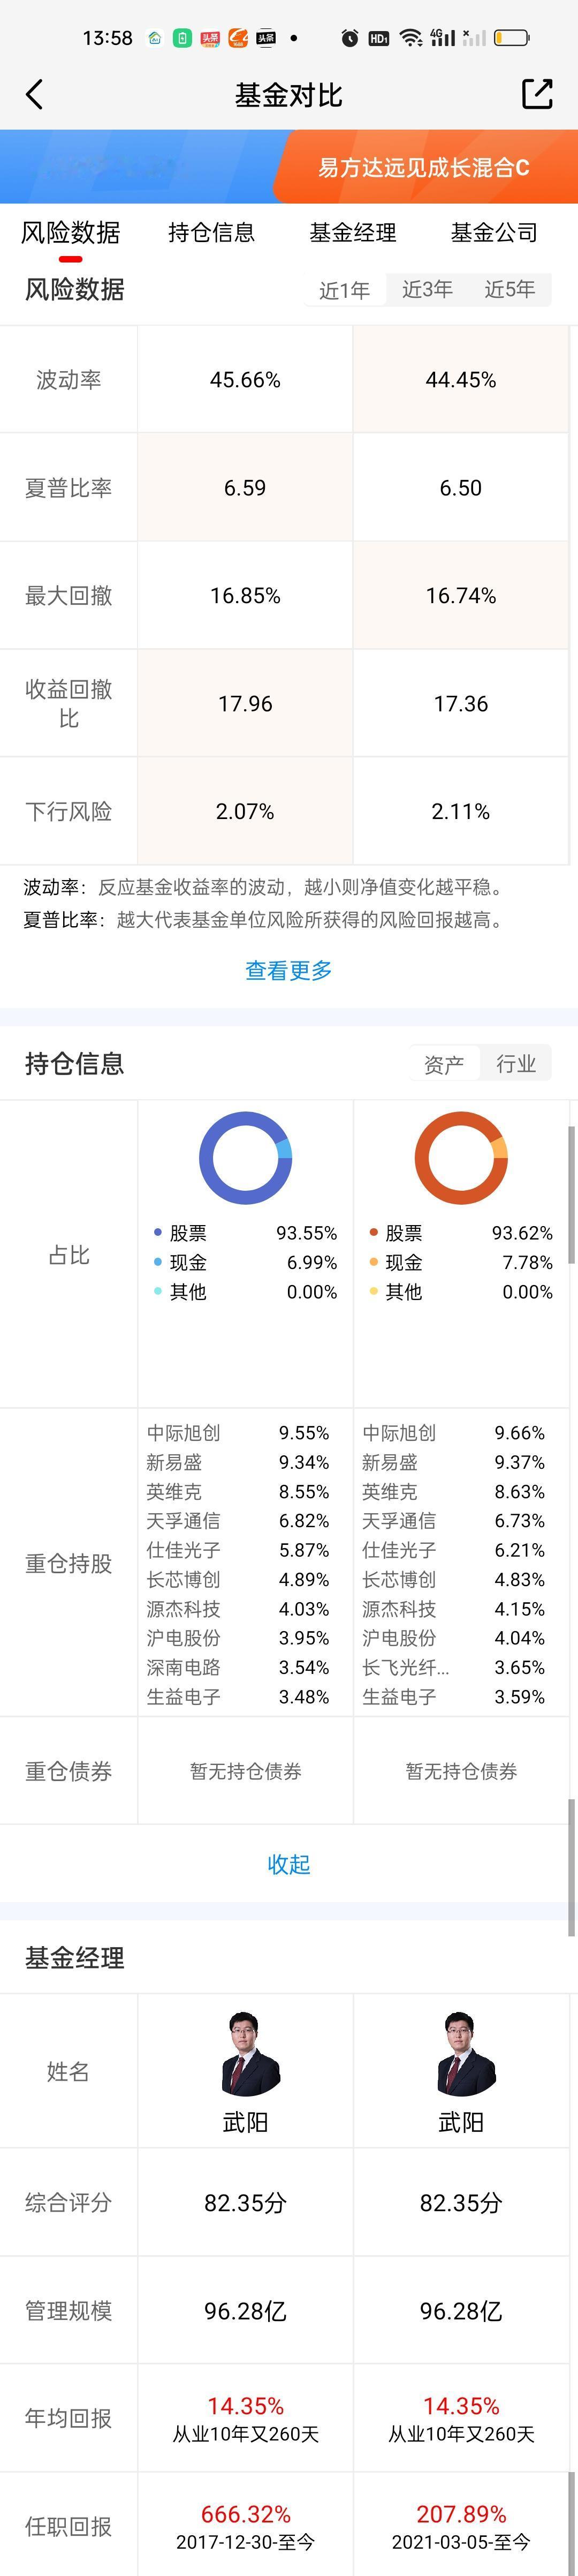Switch risk data to 近3年
This screenshot has height=2576, width=578.
(427, 290)
